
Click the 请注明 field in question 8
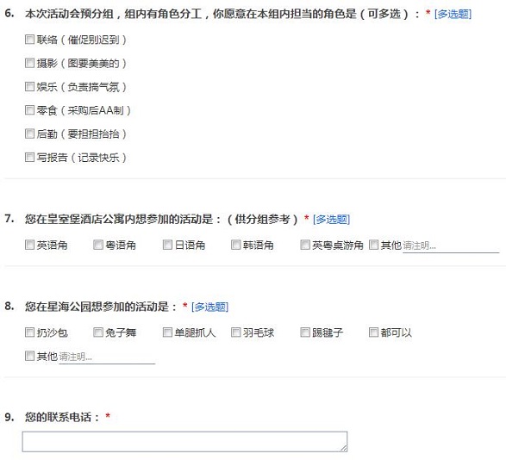[x=107, y=357]
